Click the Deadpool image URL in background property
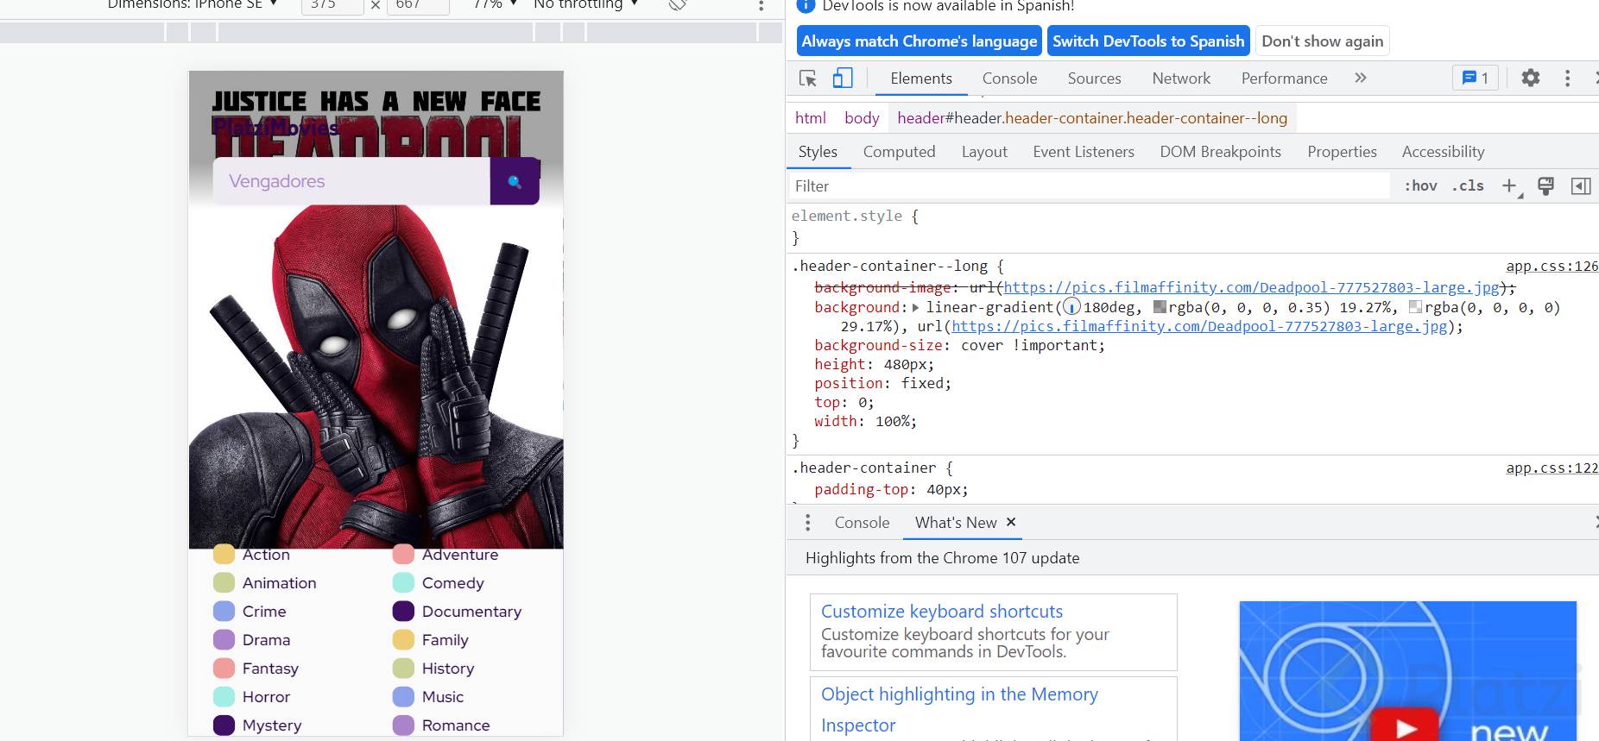The image size is (1599, 741). tap(1199, 327)
